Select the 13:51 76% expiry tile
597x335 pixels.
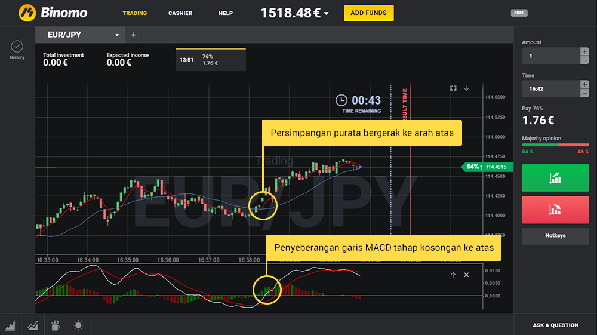click(x=211, y=60)
